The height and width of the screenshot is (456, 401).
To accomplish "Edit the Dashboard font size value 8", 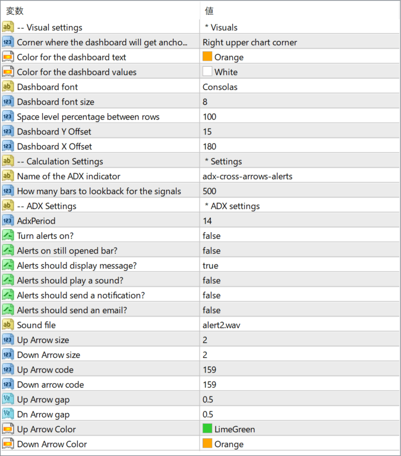I will pyautogui.click(x=205, y=102).
